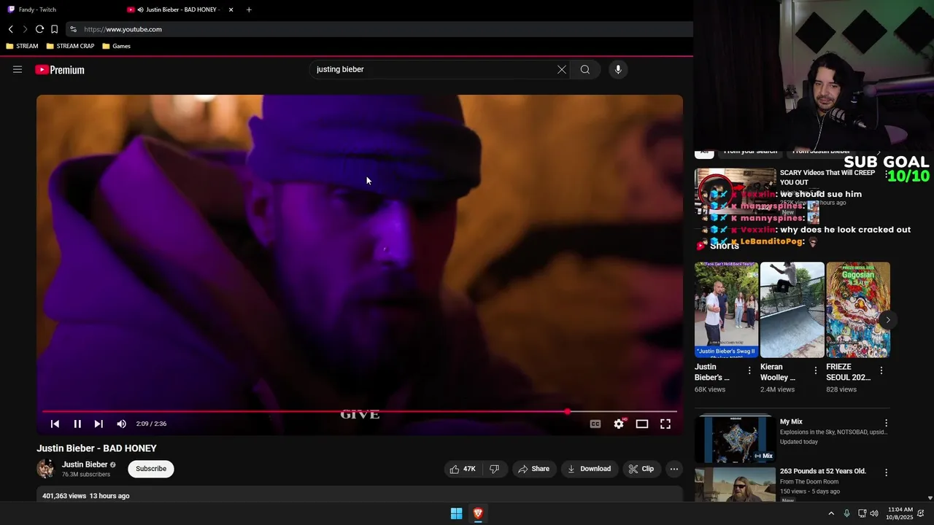This screenshot has height=525, width=934.
Task: Click the youtube.com address bar
Action: [379, 29]
